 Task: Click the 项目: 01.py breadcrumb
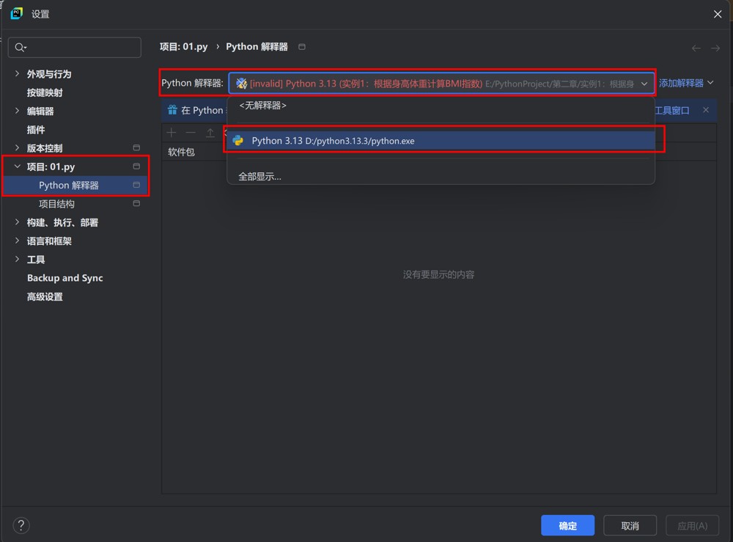[x=184, y=47]
